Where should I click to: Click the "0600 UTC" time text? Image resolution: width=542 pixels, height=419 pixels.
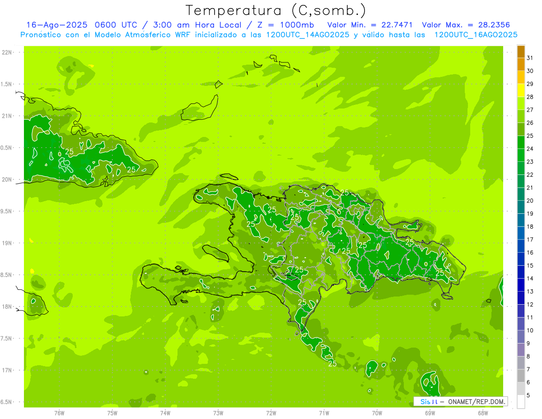pyautogui.click(x=115, y=25)
